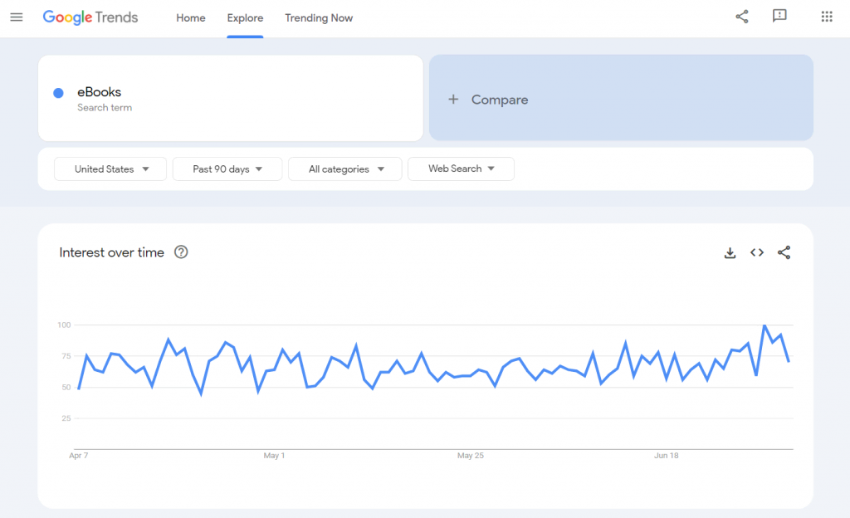Open the send feedback icon

click(x=779, y=17)
